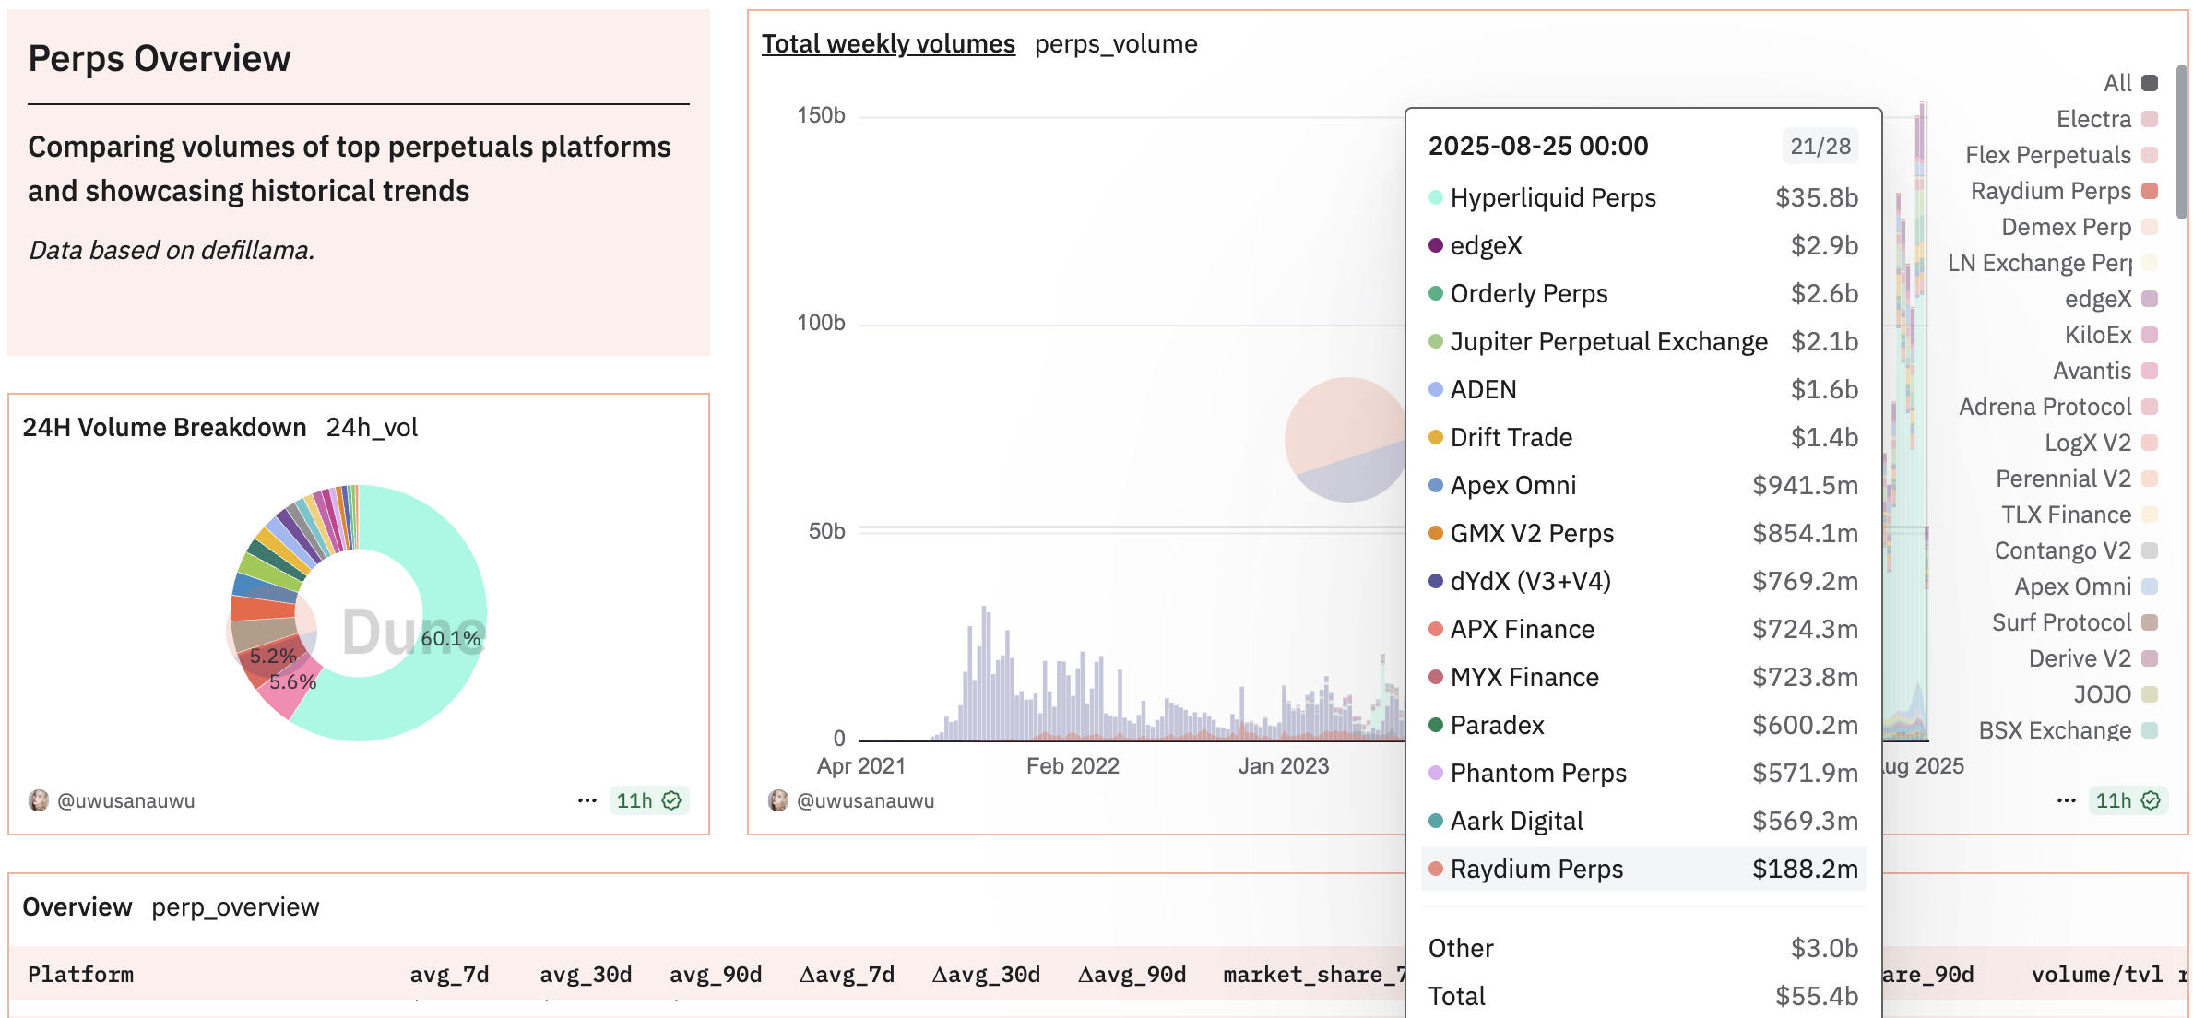Screen dimensions: 2193x1018
Task: Sort the table by the avg_7d column
Action: coord(449,975)
